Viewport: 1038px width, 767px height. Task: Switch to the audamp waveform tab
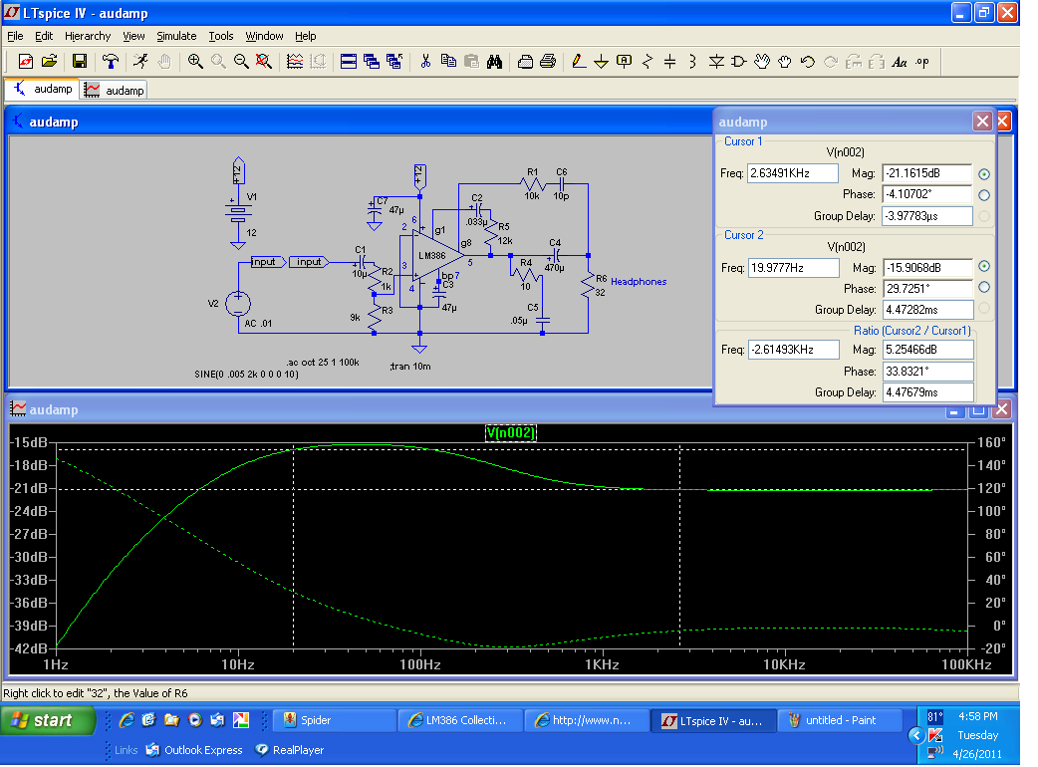[x=114, y=90]
